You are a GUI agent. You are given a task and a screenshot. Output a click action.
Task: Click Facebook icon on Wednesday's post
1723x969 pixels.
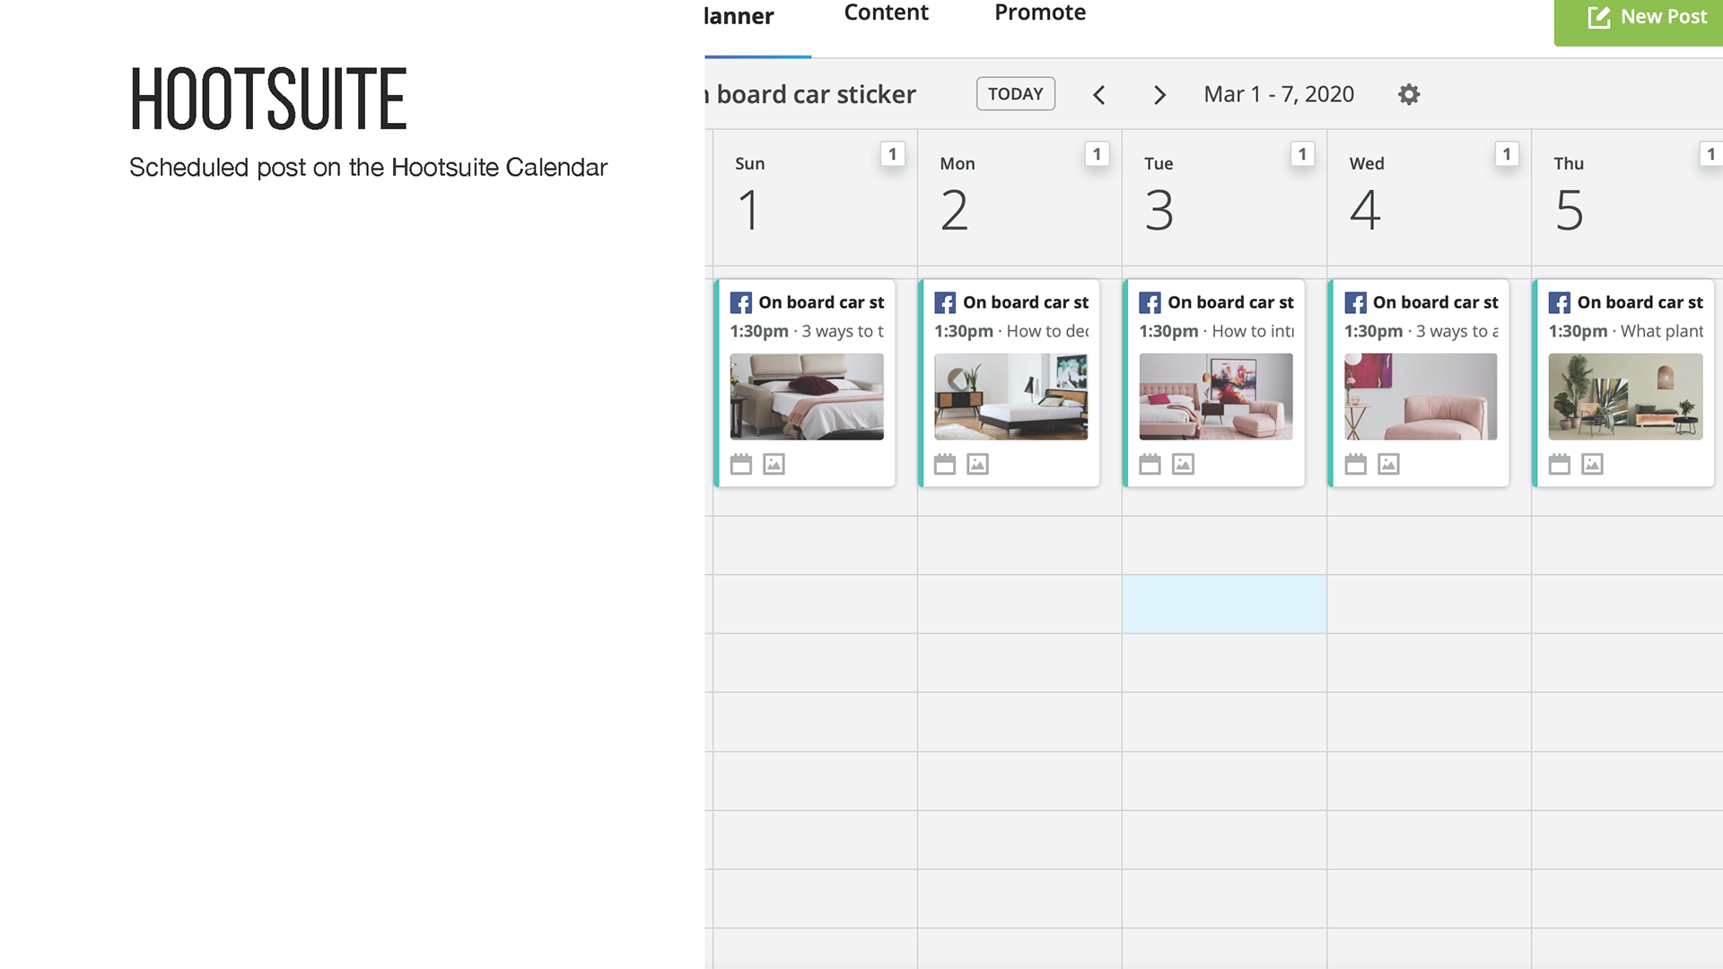point(1355,303)
